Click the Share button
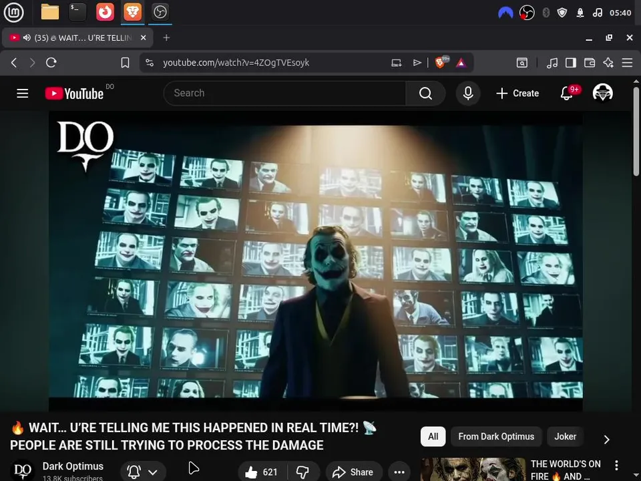This screenshot has height=481, width=641. tap(354, 472)
